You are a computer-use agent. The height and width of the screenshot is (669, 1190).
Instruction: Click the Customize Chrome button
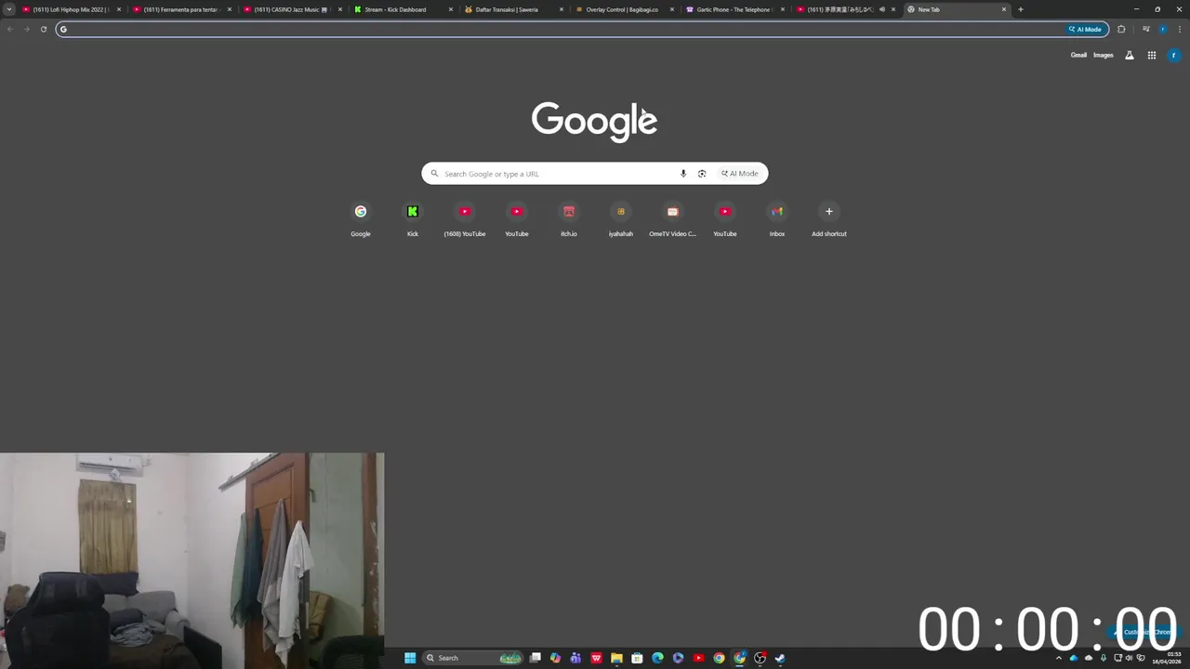click(1145, 632)
